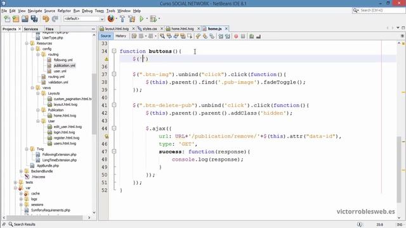406x228 pixels.
Task: Click the Debug Project toolbar icon
Action: (x=154, y=18)
